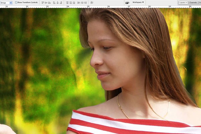This screenshot has height=134, width=201.
Task: Switch to the Layers panel tab
Action: click(x=182, y=2)
